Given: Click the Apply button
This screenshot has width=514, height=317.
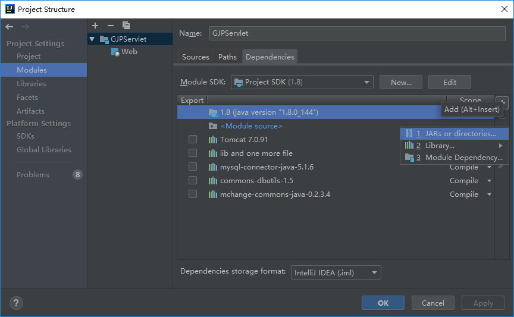Looking at the screenshot, I should (483, 303).
